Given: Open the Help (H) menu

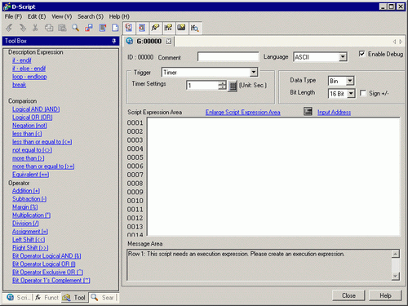Looking at the screenshot, I should click(x=119, y=16).
